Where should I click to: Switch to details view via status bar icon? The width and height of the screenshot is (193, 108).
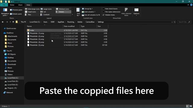click(187, 106)
